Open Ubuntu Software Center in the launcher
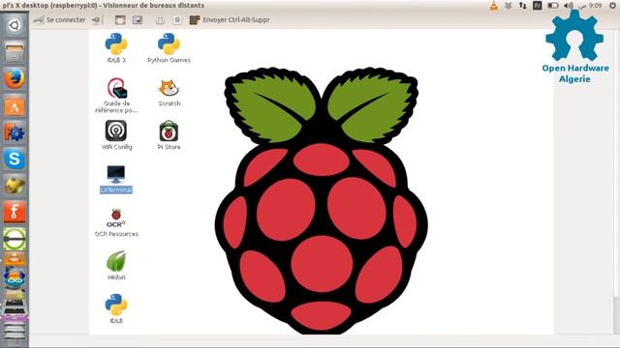 point(15,105)
